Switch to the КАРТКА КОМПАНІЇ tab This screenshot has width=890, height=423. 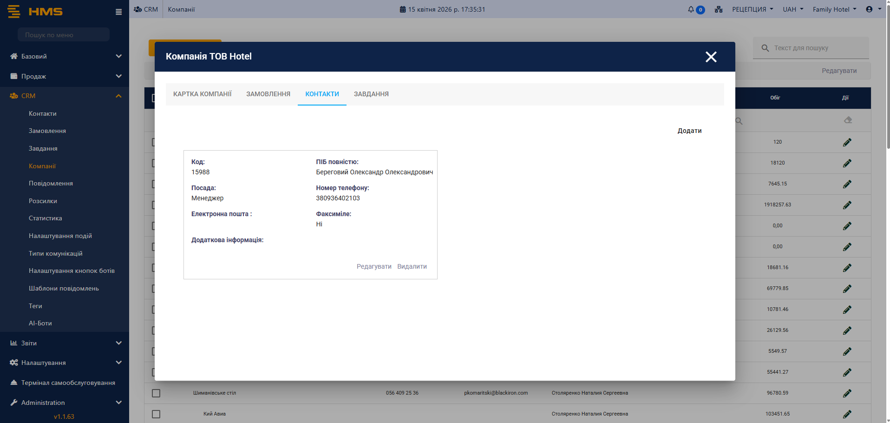tap(202, 94)
